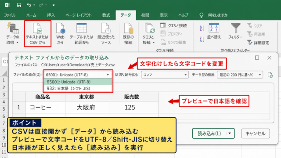This screenshot has height=158, width=281.
Task: Open the 並べ替え dialog
Action: [214, 31]
